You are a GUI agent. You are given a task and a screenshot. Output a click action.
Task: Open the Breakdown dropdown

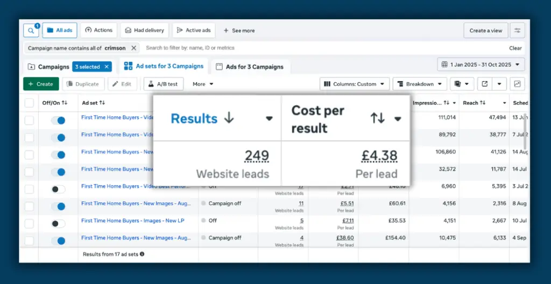click(420, 84)
